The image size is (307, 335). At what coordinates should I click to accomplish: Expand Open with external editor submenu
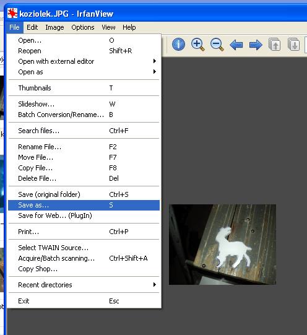pyautogui.click(x=84, y=61)
